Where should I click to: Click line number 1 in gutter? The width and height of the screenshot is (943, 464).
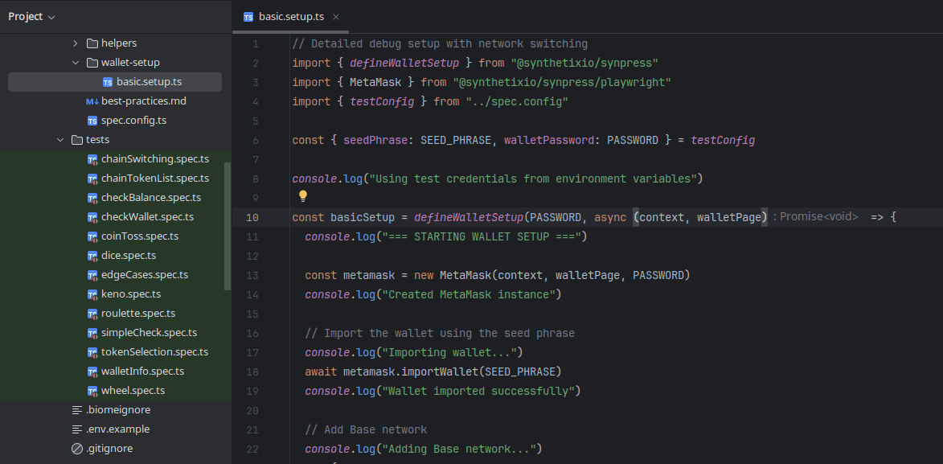256,44
